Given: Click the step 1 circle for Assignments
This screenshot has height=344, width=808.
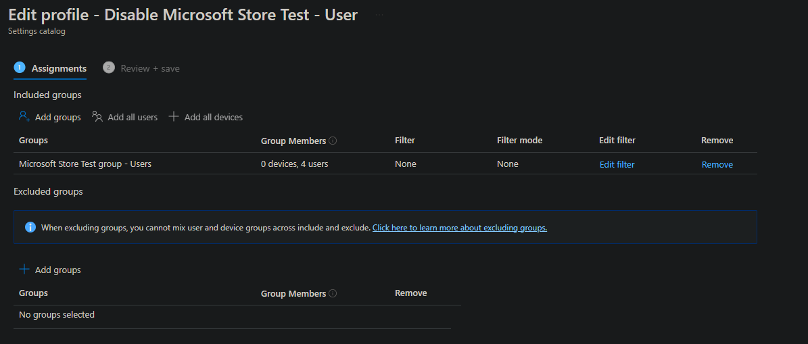Looking at the screenshot, I should (x=20, y=68).
